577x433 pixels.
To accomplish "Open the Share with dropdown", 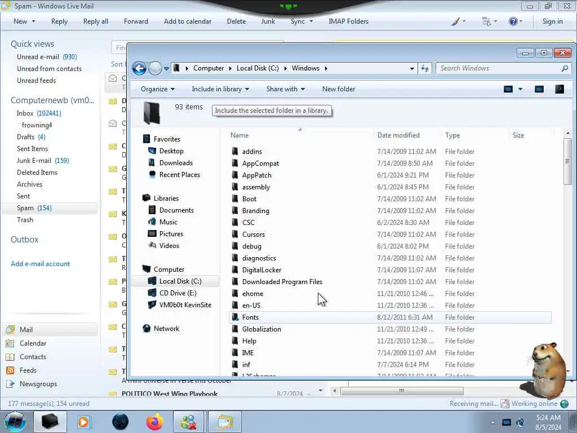I will click(286, 89).
